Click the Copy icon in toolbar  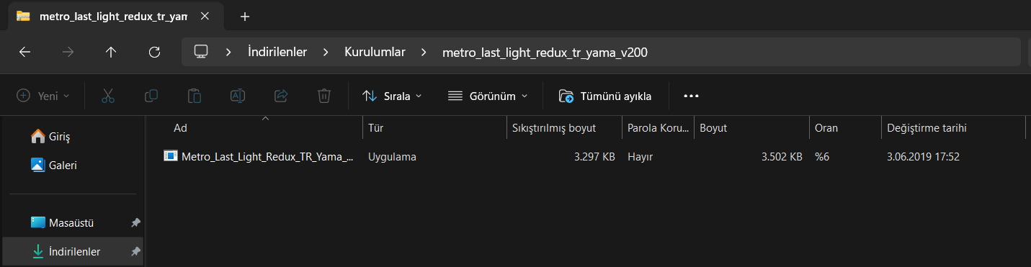pyautogui.click(x=151, y=96)
